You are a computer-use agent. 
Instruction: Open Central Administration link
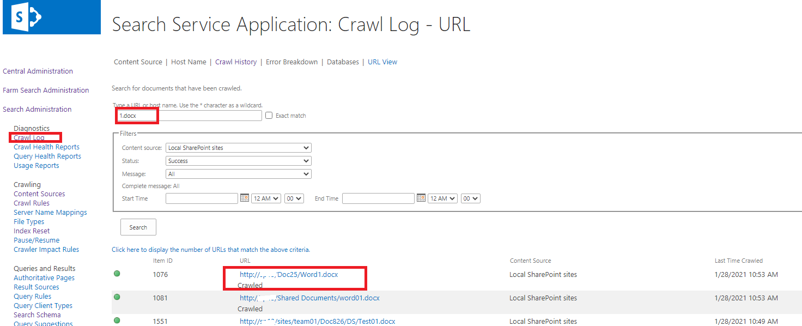[x=38, y=71]
